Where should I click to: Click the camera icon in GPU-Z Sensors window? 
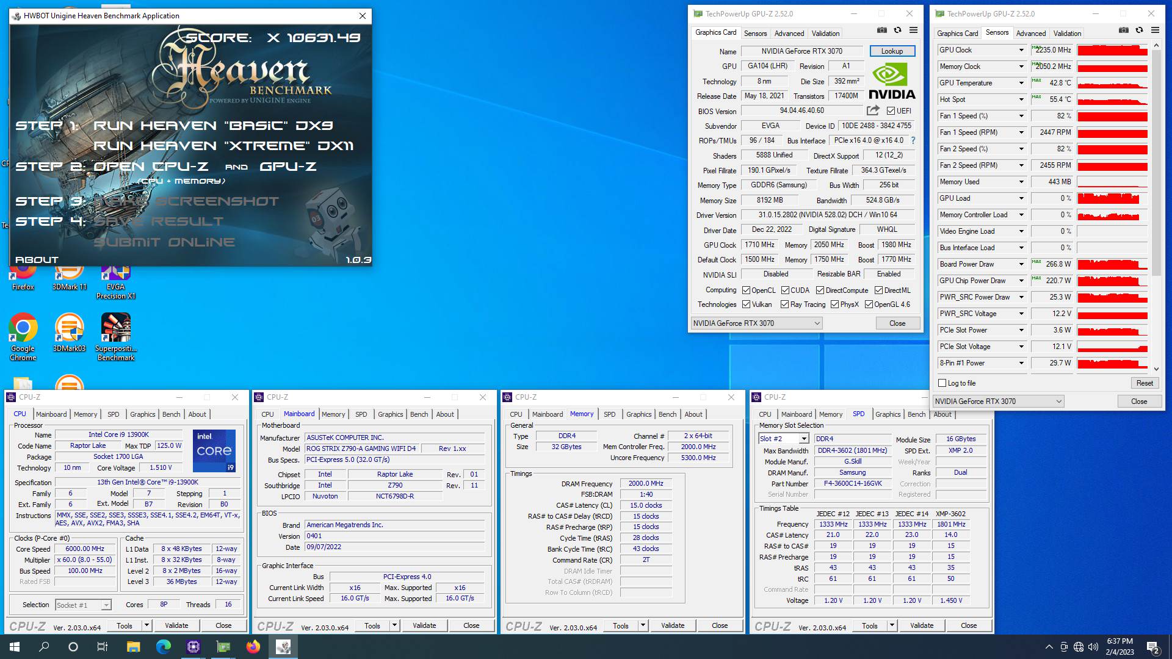click(x=1123, y=30)
